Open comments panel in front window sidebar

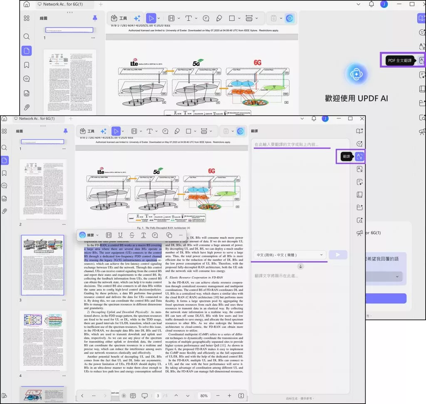pyautogui.click(x=4, y=186)
